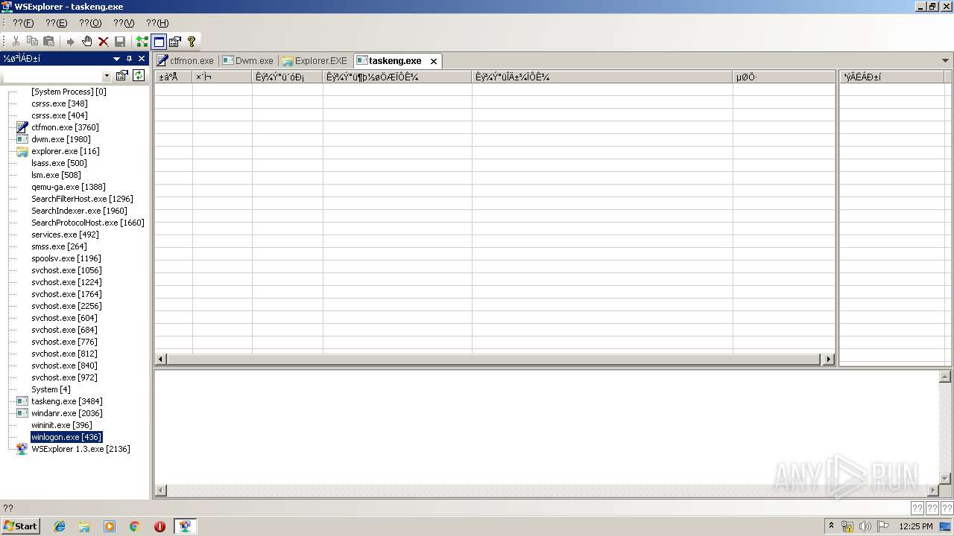Select taskeng.exe [3484] in the process tree

coord(67,401)
